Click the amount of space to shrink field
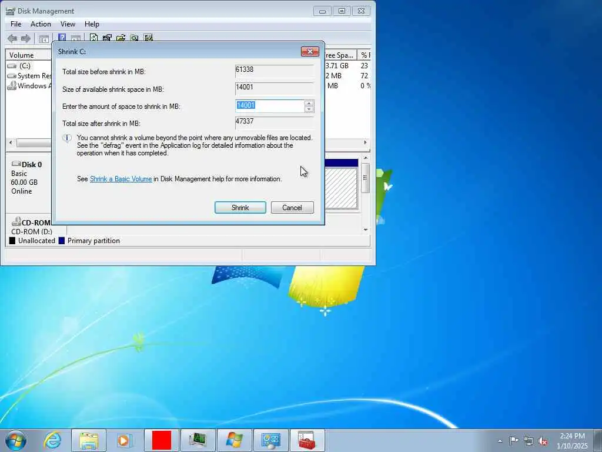The width and height of the screenshot is (602, 452). tap(270, 106)
